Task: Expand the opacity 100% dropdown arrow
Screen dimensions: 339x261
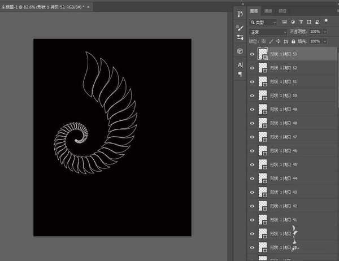Action: 324,32
